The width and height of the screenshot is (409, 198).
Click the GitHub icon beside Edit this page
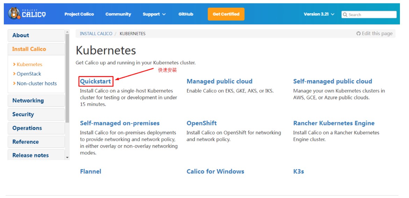point(358,33)
